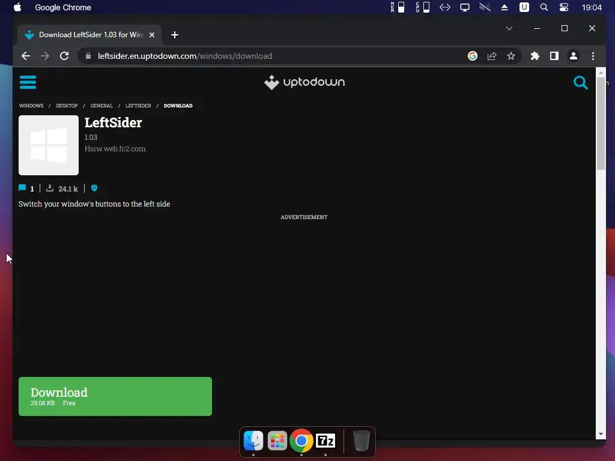Close the Download LeftSider tab
The height and width of the screenshot is (461, 615).
point(152,35)
